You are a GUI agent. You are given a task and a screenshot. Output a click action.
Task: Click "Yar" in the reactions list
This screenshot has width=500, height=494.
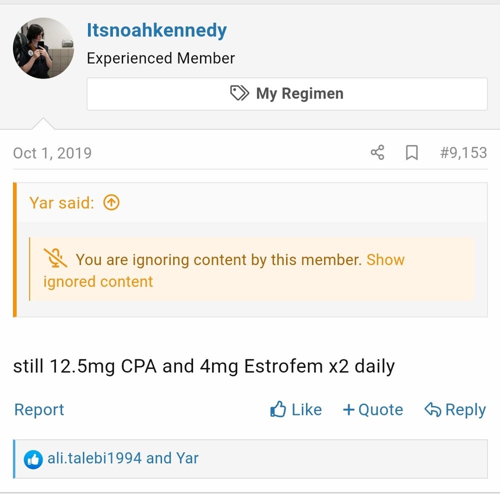click(x=187, y=458)
